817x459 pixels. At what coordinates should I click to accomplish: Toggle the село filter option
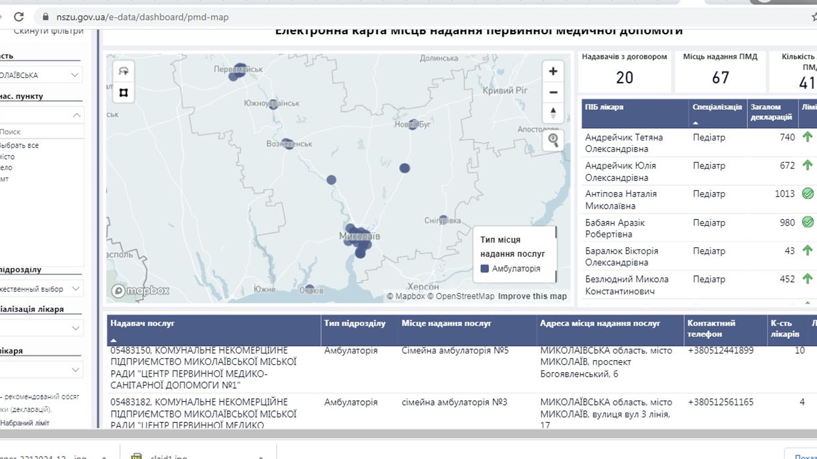click(x=6, y=168)
